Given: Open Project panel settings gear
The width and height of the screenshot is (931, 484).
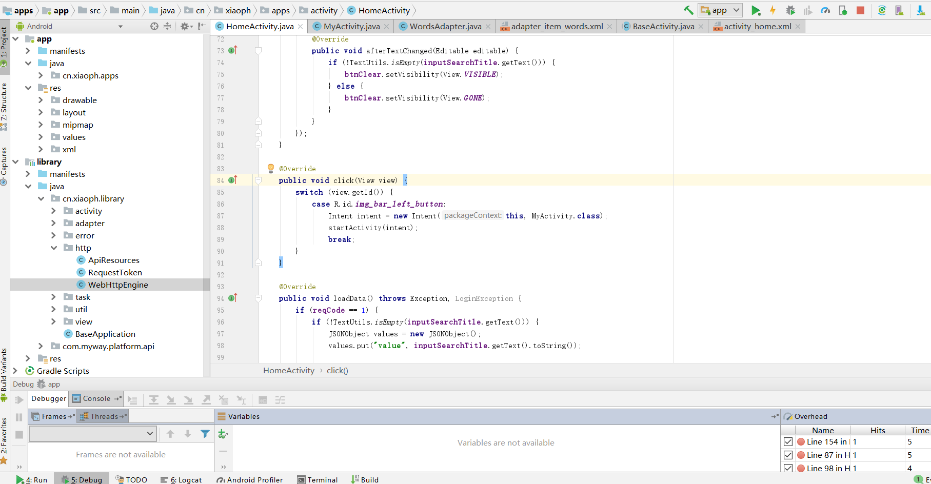Looking at the screenshot, I should pos(185,26).
